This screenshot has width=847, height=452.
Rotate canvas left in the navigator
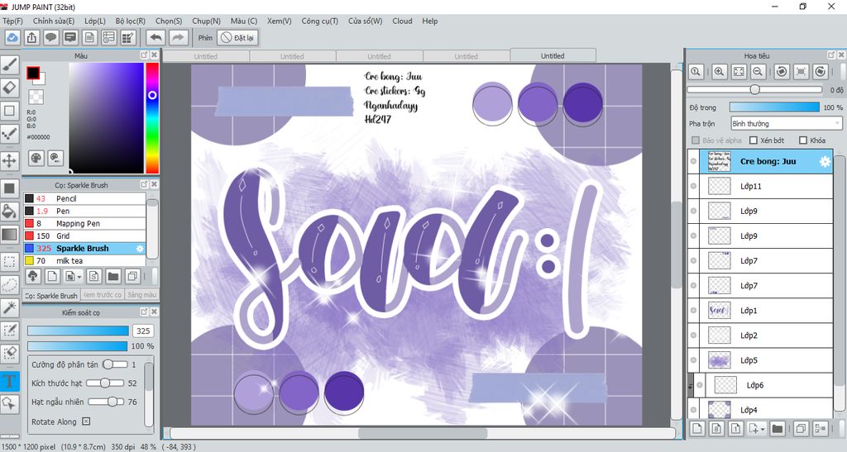(782, 71)
